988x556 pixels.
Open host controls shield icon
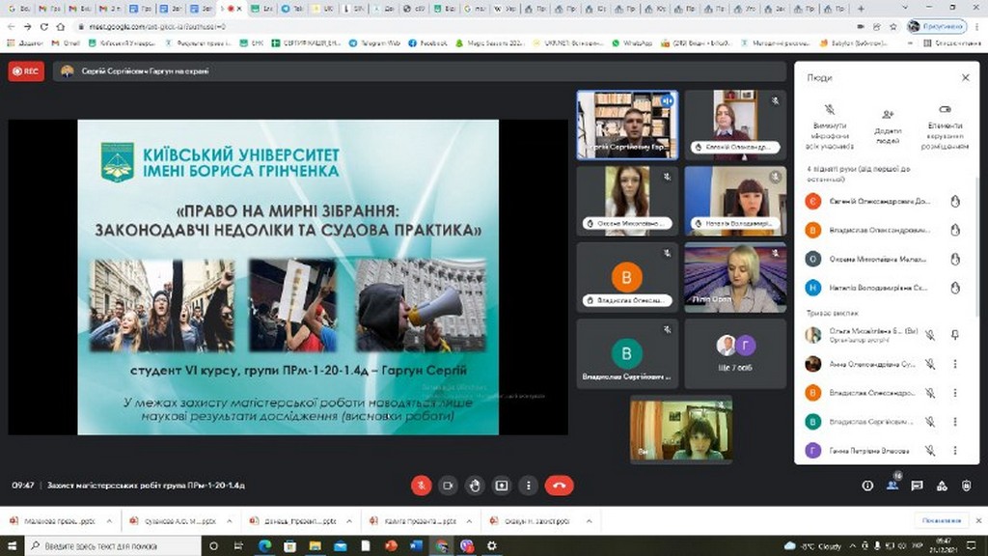[967, 486]
